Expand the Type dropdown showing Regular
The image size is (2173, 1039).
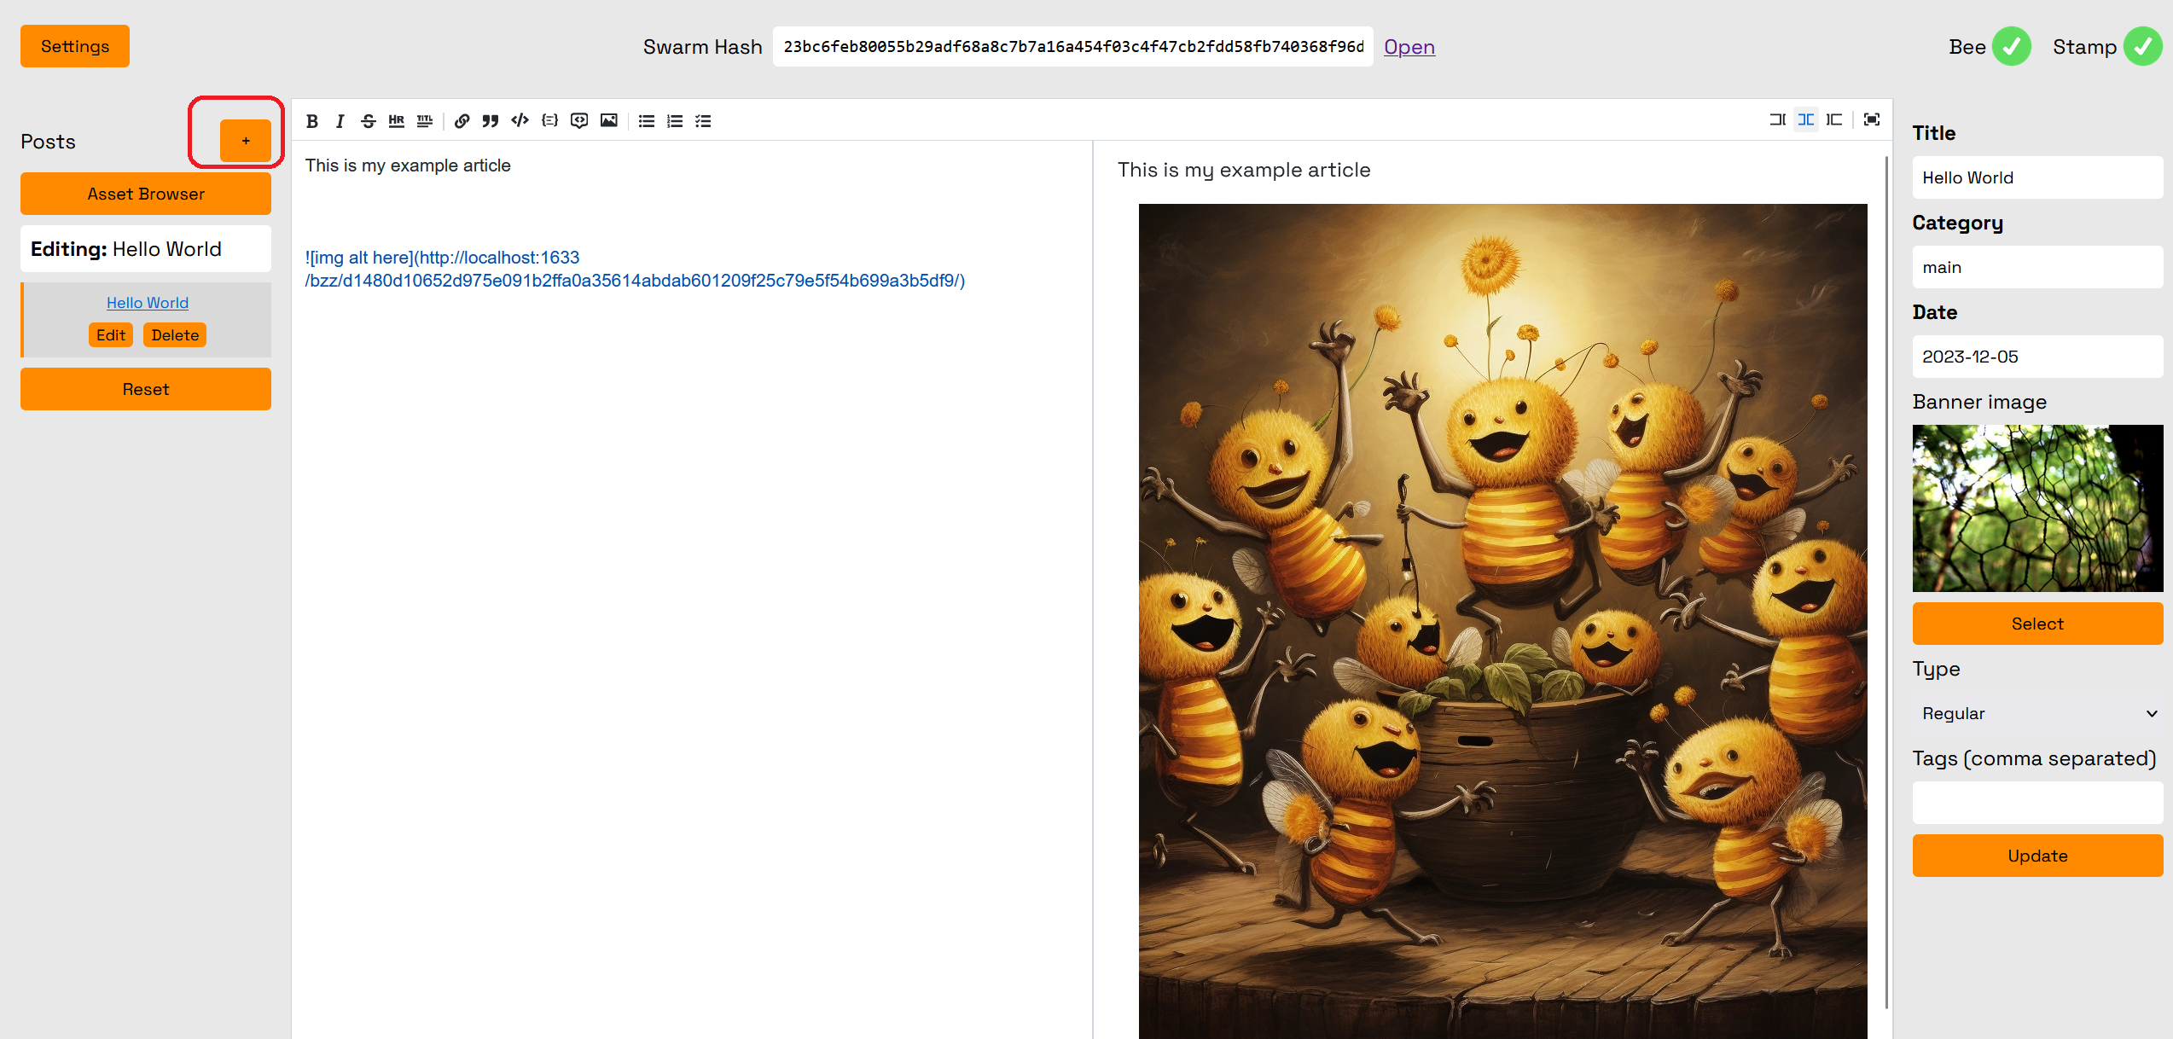coord(2037,713)
